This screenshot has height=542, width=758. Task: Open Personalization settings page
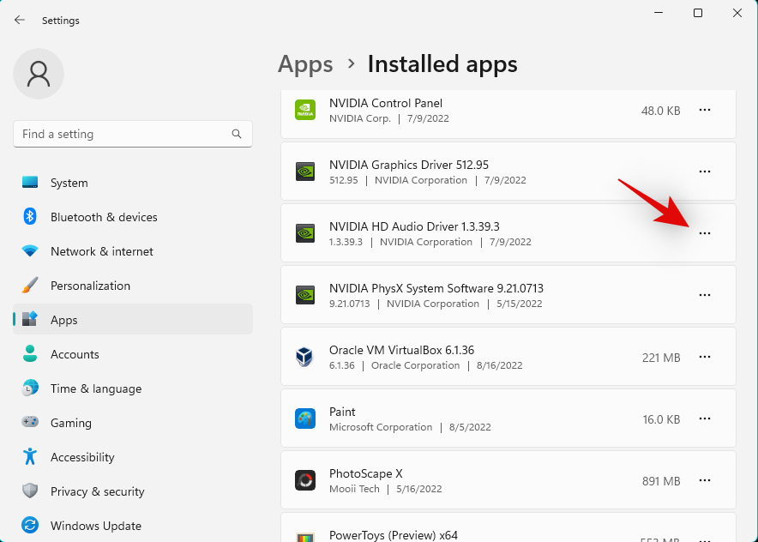(90, 286)
